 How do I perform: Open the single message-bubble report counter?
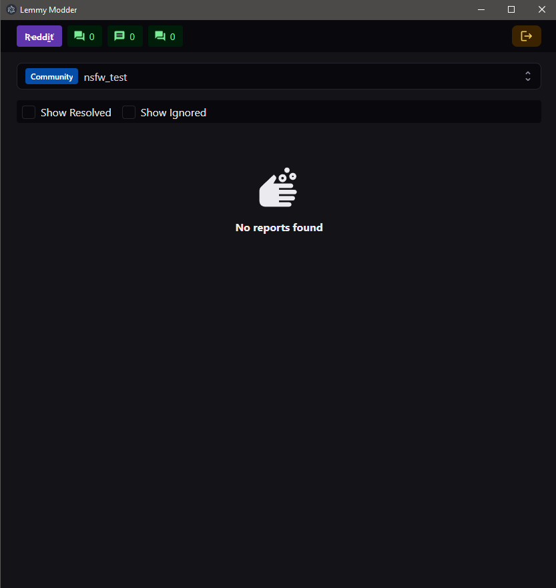[125, 36]
